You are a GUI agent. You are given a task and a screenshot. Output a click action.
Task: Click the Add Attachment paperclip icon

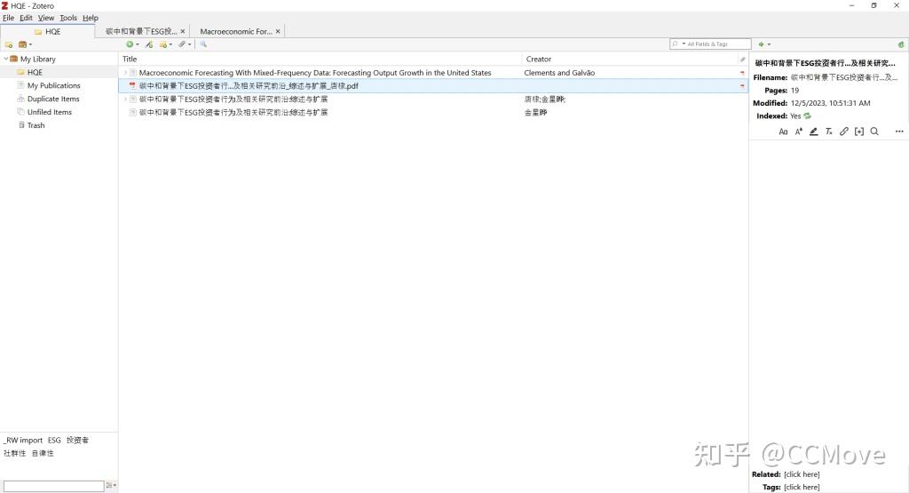point(185,44)
